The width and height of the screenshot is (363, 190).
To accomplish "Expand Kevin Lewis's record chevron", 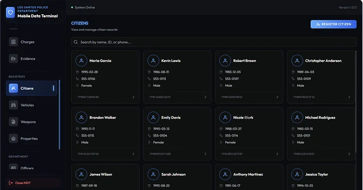I will click(x=205, y=97).
